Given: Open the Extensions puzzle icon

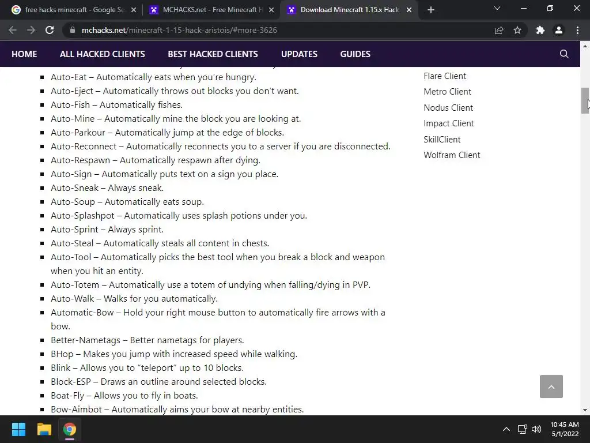Looking at the screenshot, I should pyautogui.click(x=540, y=30).
